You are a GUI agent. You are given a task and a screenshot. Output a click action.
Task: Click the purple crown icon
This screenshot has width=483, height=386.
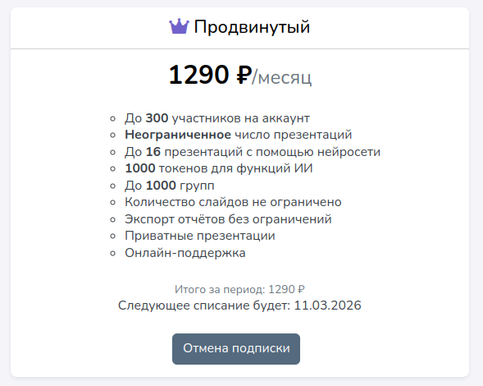pyautogui.click(x=179, y=26)
